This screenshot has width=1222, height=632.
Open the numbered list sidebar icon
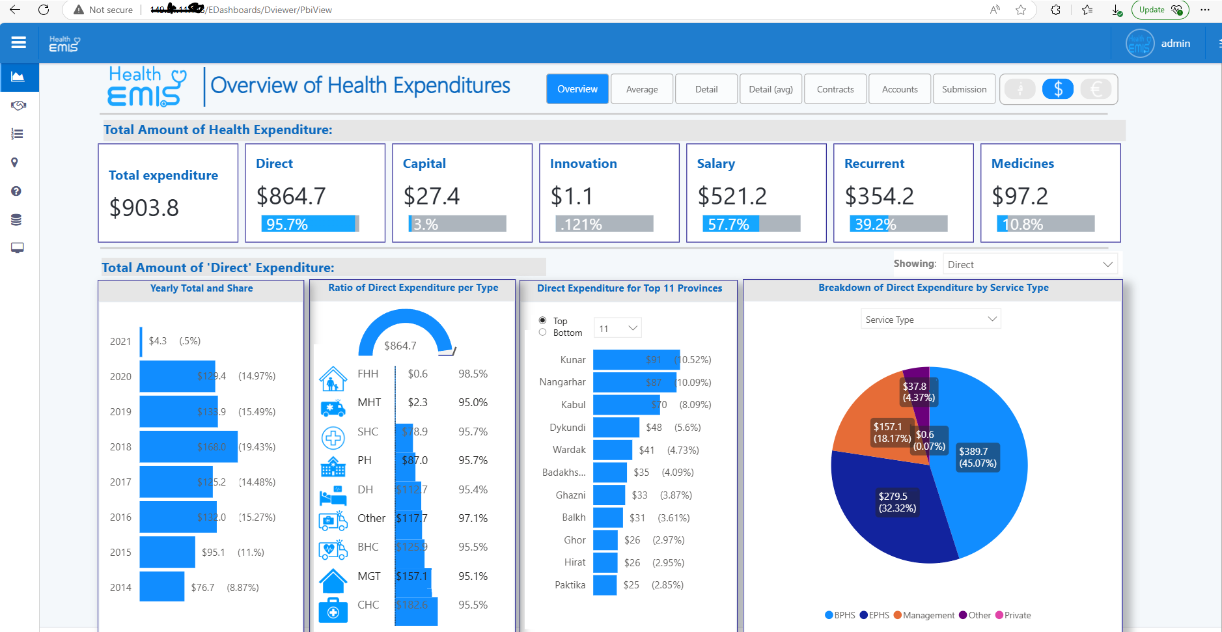click(18, 134)
